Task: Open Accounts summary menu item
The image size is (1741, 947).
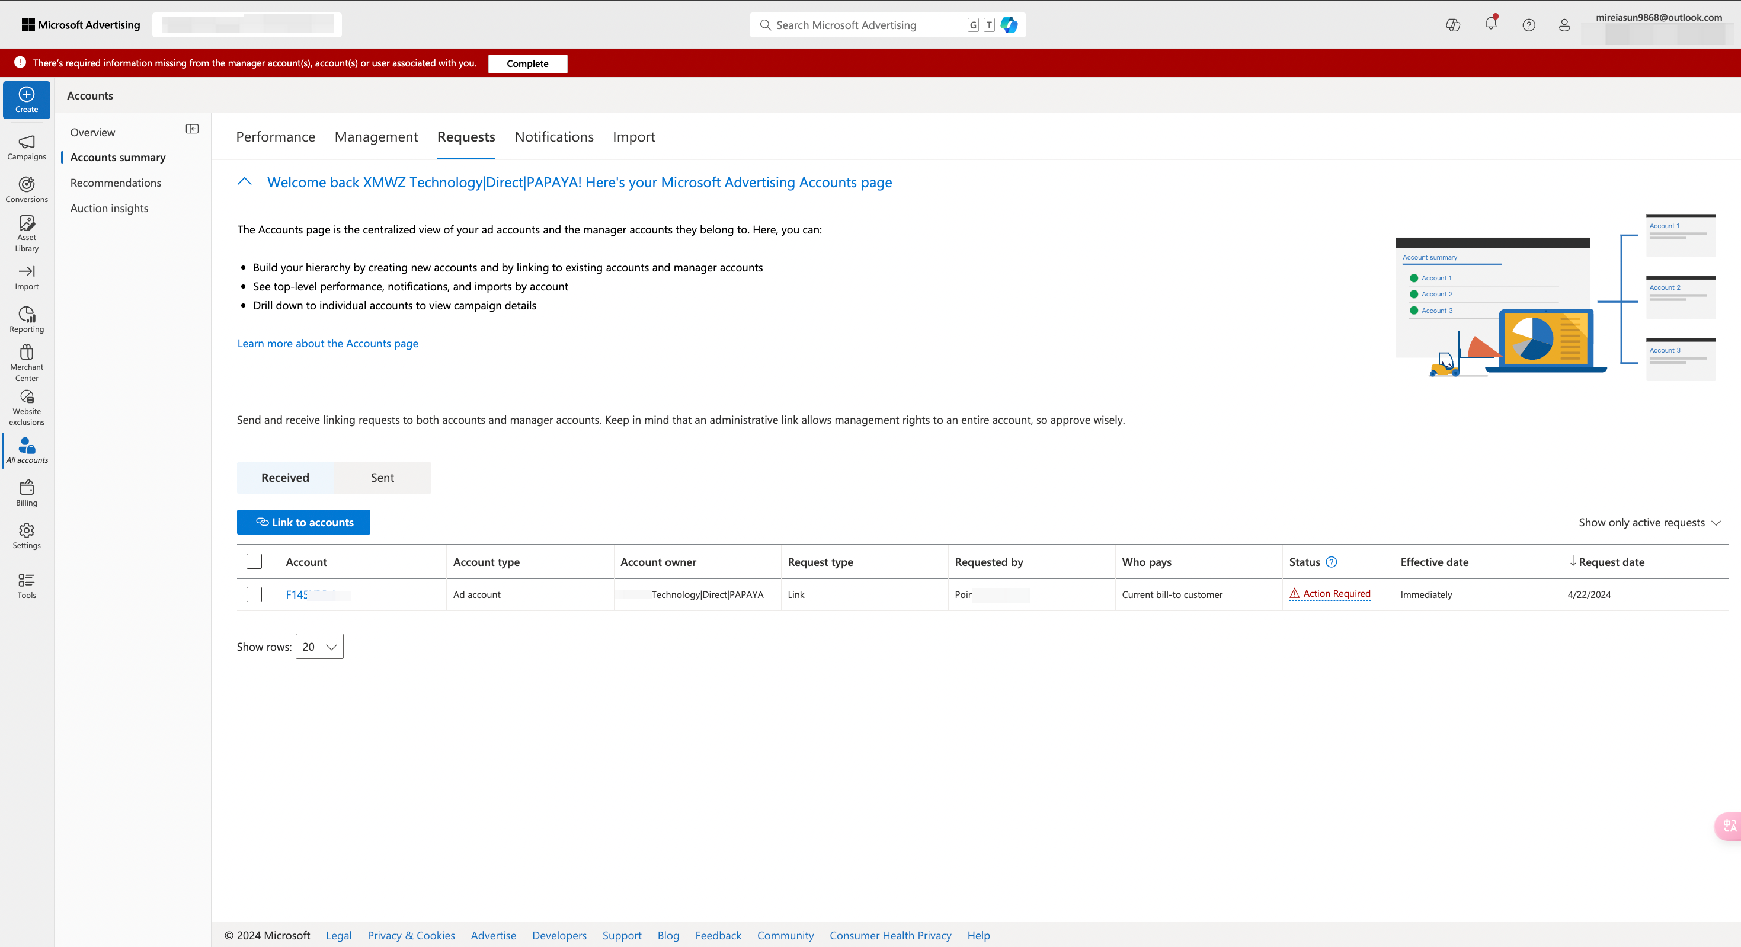Action: (117, 158)
